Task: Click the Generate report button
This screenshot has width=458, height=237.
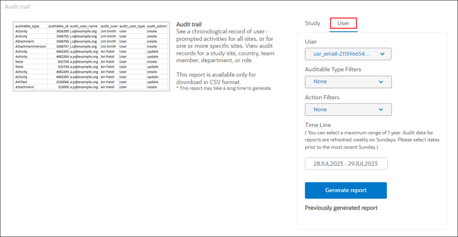Action: (346, 190)
